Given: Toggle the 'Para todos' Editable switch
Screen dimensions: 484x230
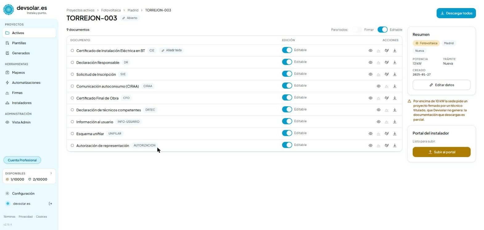Looking at the screenshot, I should tap(382, 30).
